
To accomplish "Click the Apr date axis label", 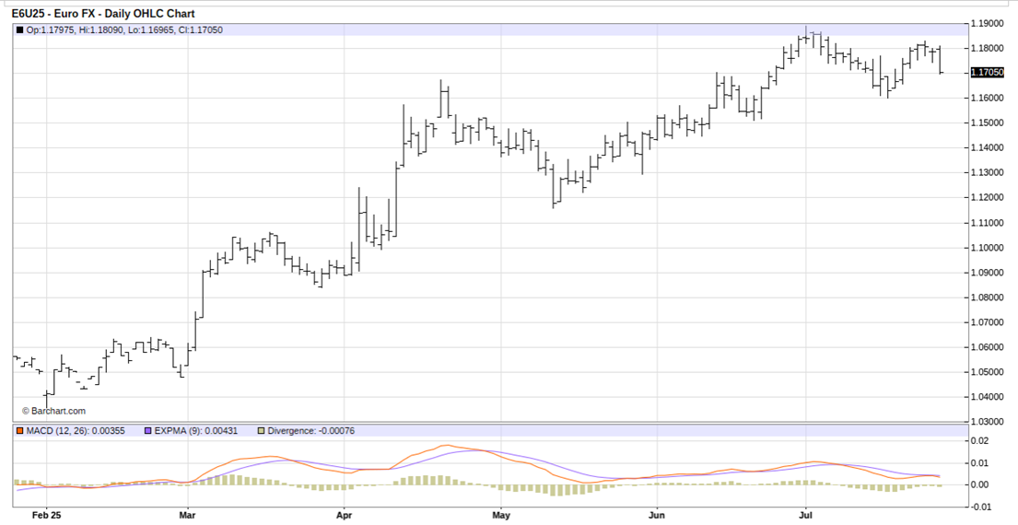I will (345, 517).
